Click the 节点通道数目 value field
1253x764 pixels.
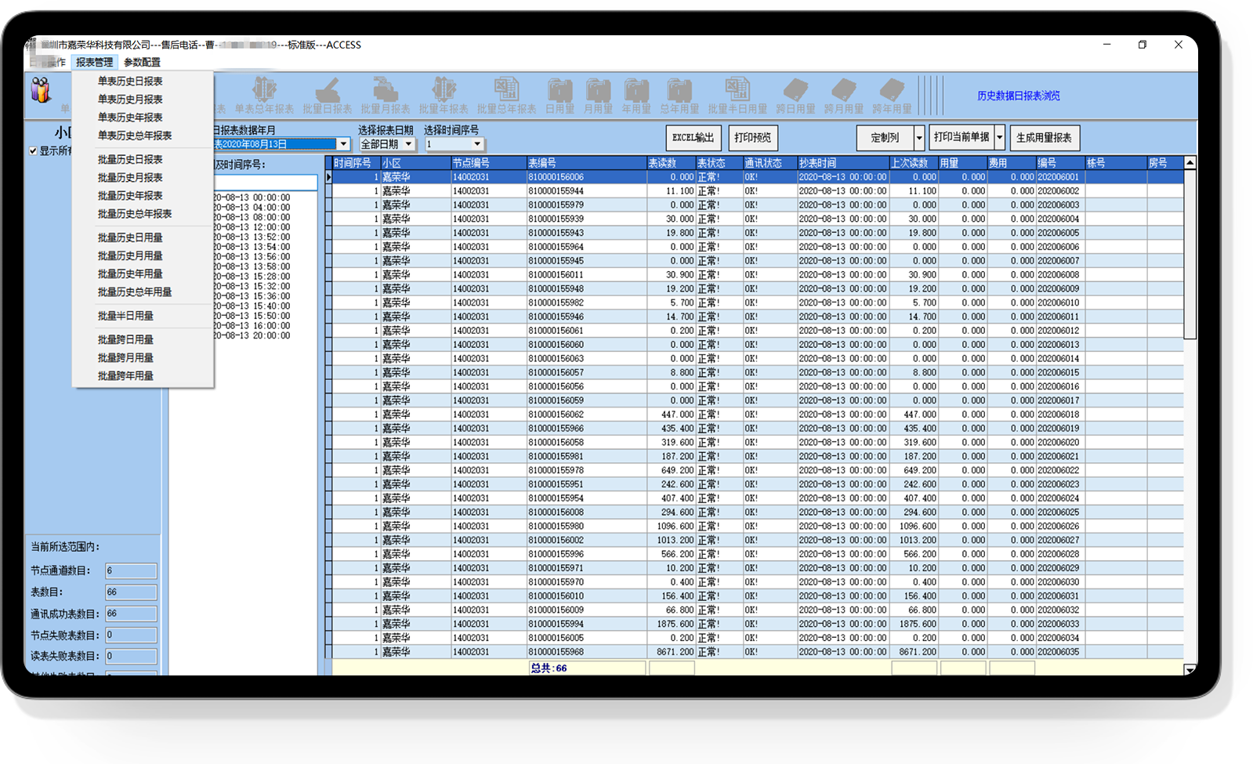pos(131,570)
